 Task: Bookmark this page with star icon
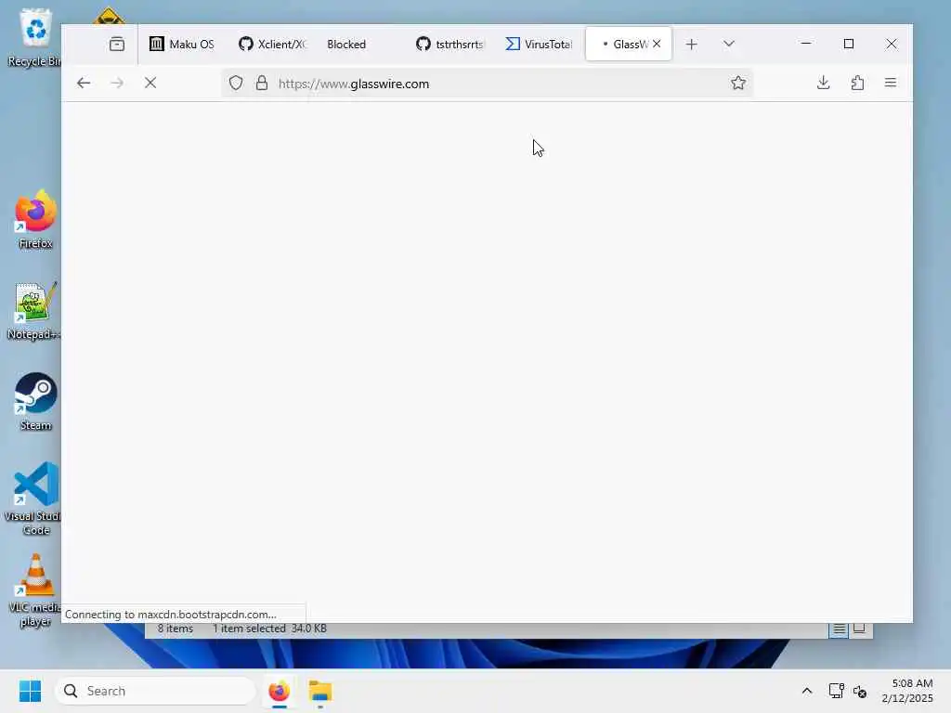pos(738,83)
